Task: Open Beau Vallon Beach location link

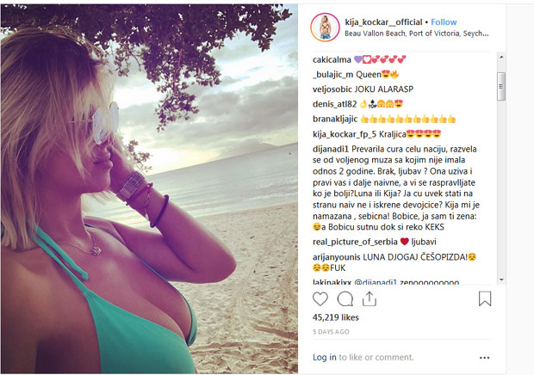Action: click(x=417, y=34)
